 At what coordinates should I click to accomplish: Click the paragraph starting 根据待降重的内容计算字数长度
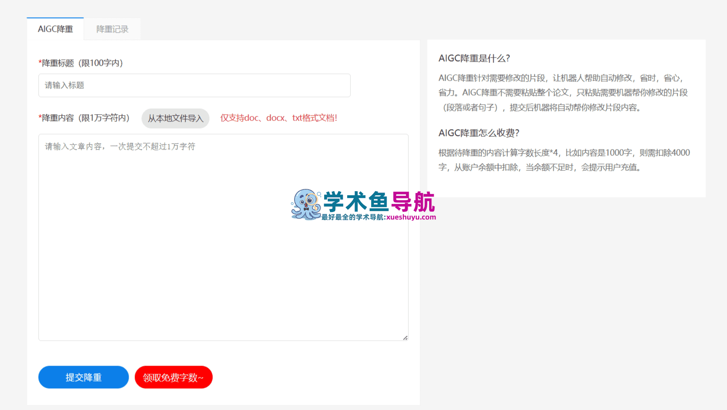tap(564, 160)
